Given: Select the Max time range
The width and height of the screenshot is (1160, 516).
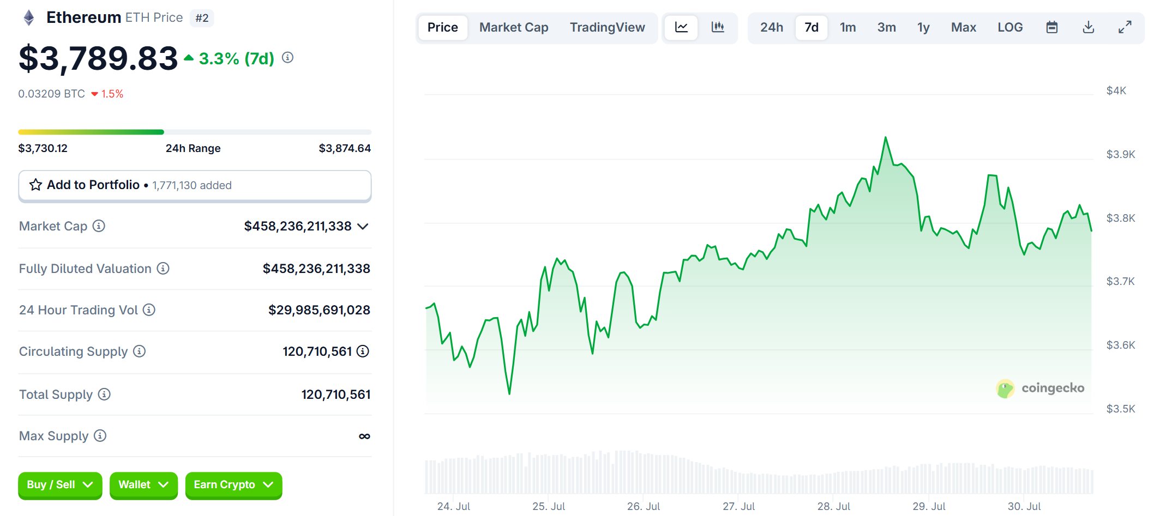Looking at the screenshot, I should click(964, 27).
